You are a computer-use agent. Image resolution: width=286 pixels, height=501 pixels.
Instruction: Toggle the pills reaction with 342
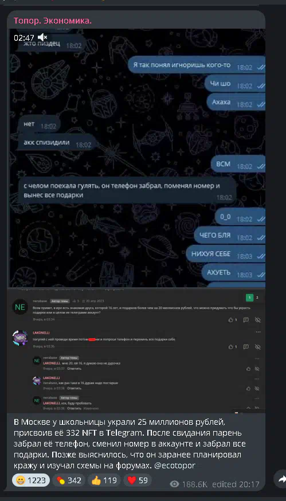click(68, 480)
